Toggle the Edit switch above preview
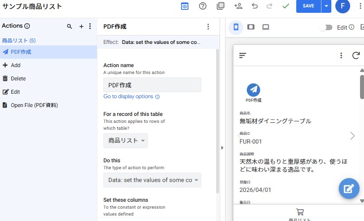The width and height of the screenshot is (364, 221). [x=325, y=27]
